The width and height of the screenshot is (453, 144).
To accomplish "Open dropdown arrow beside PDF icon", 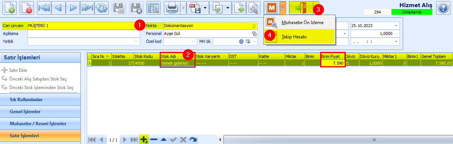I will pos(205,8).
